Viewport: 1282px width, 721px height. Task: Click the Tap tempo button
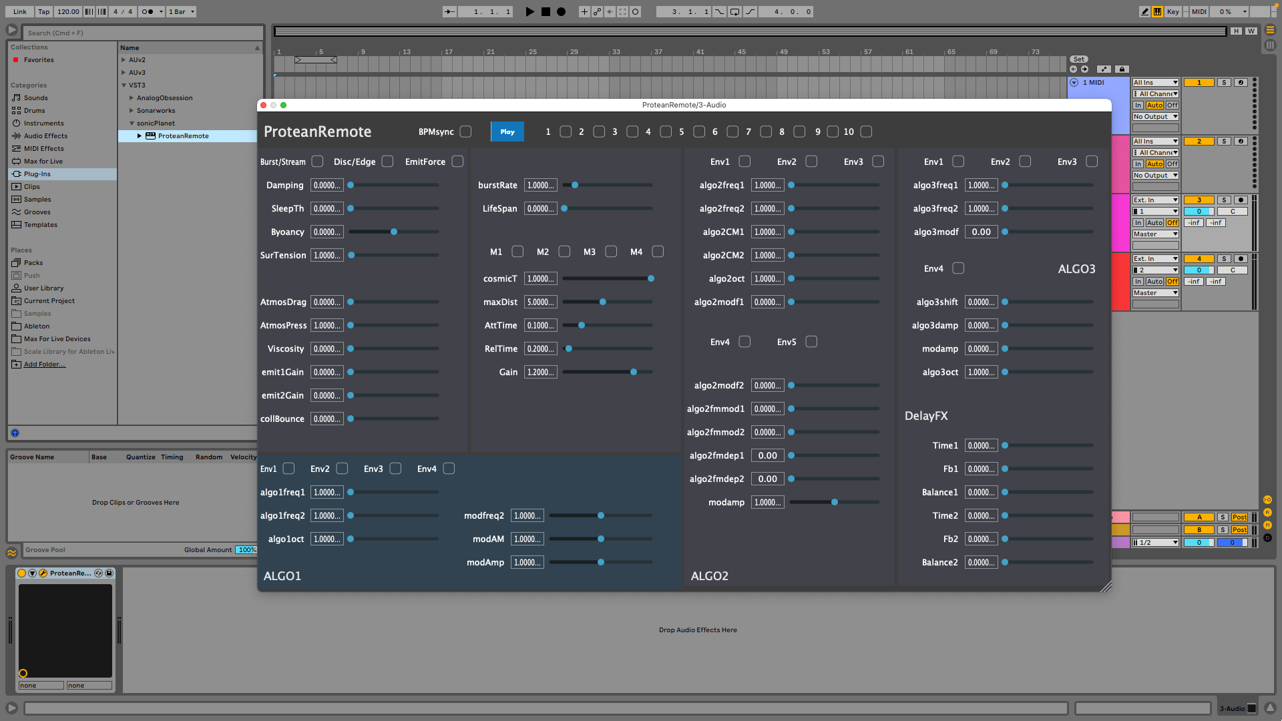pos(43,11)
